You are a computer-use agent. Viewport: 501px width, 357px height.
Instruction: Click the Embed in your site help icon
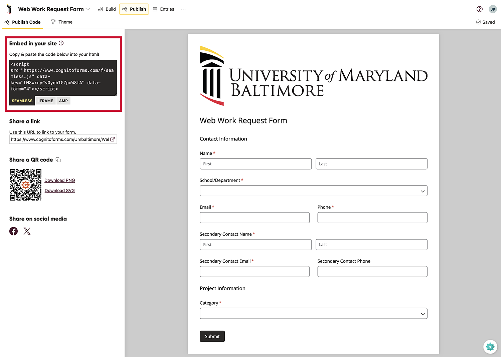[x=61, y=43]
